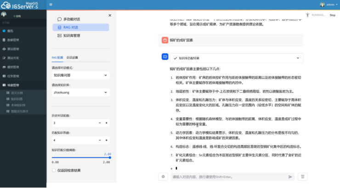This screenshot has width=340, height=188.
Task: Expand 知识库匹配结果 section
Action: click(237, 58)
